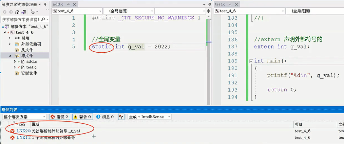This screenshot has height=144, width=344.
Task: Click the pending changes filter clock icon
Action: pos(33,12)
